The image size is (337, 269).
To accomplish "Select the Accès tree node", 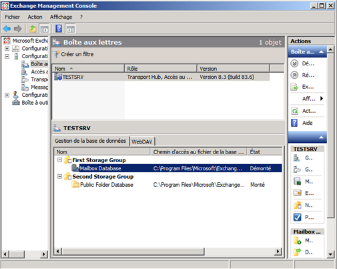I will tap(39, 71).
